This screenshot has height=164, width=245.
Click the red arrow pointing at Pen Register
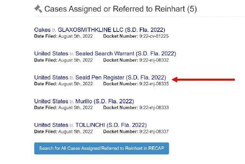pyautogui.click(x=203, y=80)
